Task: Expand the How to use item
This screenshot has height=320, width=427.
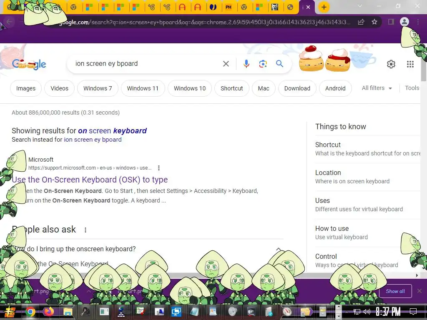Action: point(368,232)
